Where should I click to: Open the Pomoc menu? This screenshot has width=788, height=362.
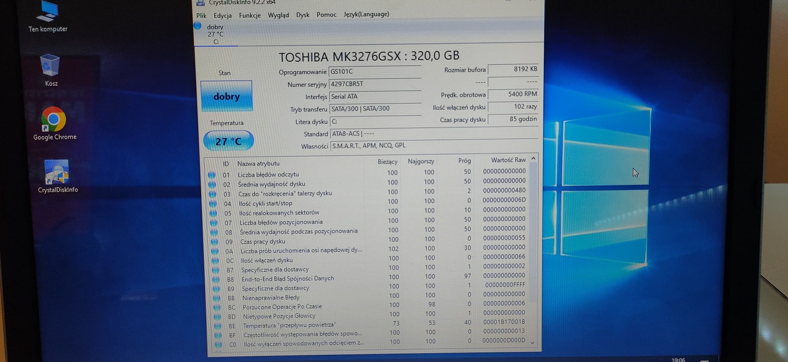[x=326, y=15]
